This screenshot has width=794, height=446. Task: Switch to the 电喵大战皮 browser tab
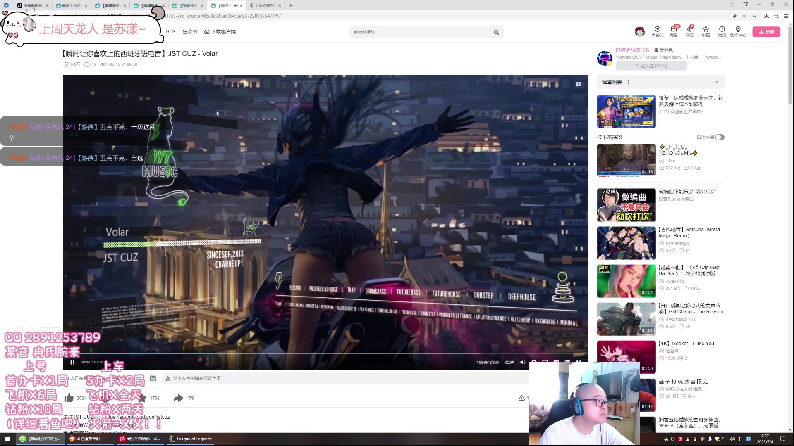point(72,5)
